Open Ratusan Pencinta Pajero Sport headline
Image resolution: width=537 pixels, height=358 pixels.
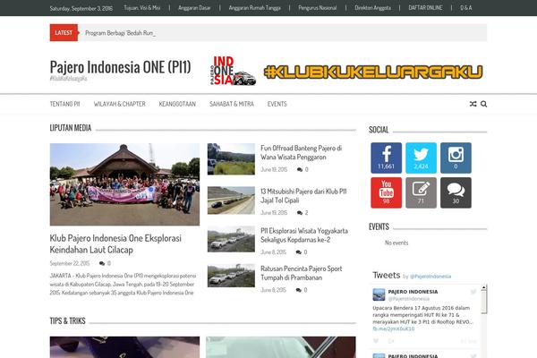tap(301, 273)
